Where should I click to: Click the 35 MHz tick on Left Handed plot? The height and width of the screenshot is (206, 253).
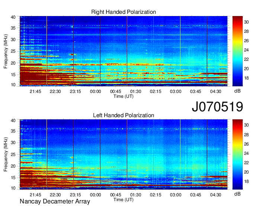(13, 131)
